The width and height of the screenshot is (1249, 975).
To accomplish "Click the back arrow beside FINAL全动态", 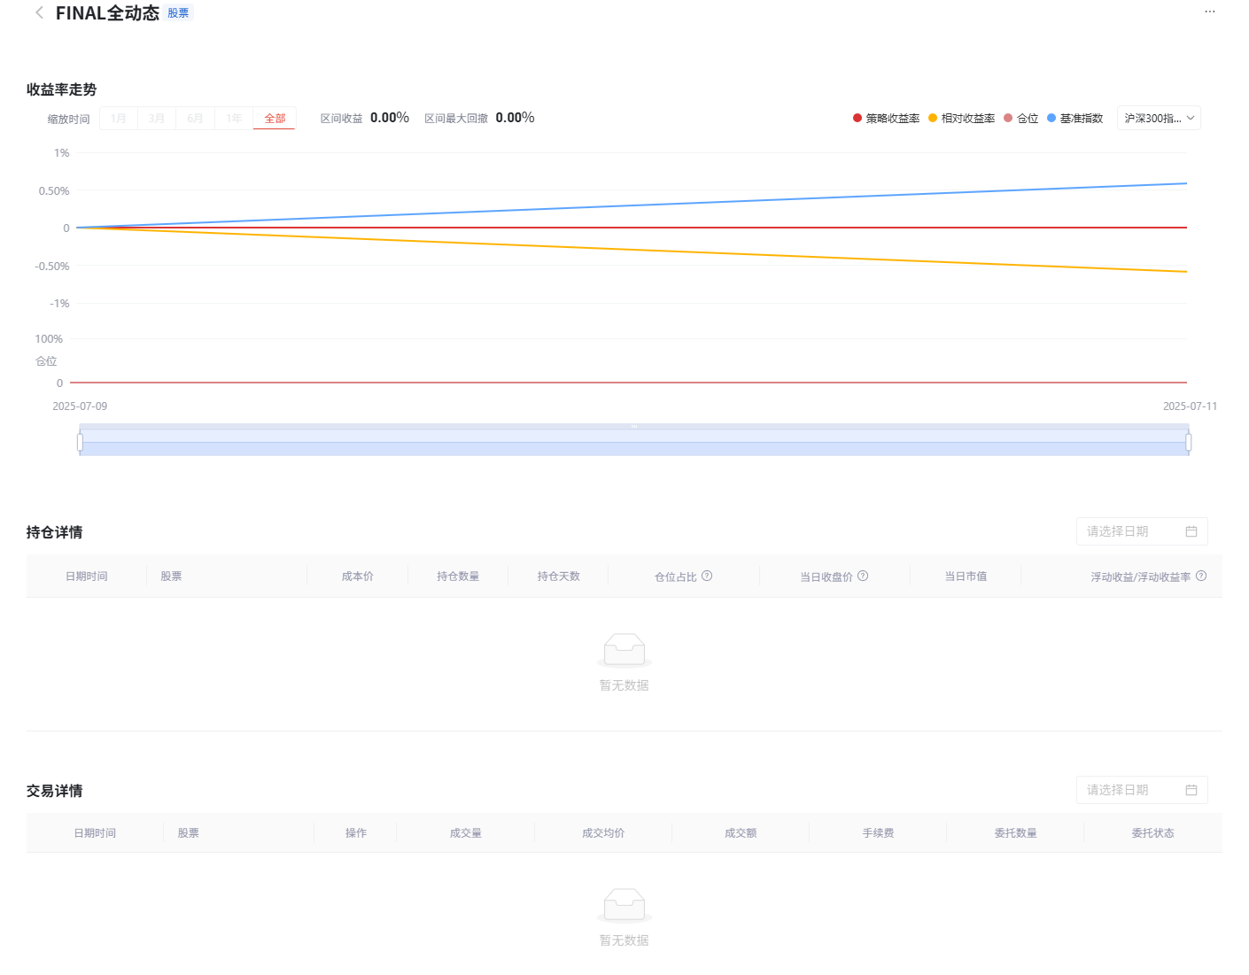I will [x=39, y=12].
